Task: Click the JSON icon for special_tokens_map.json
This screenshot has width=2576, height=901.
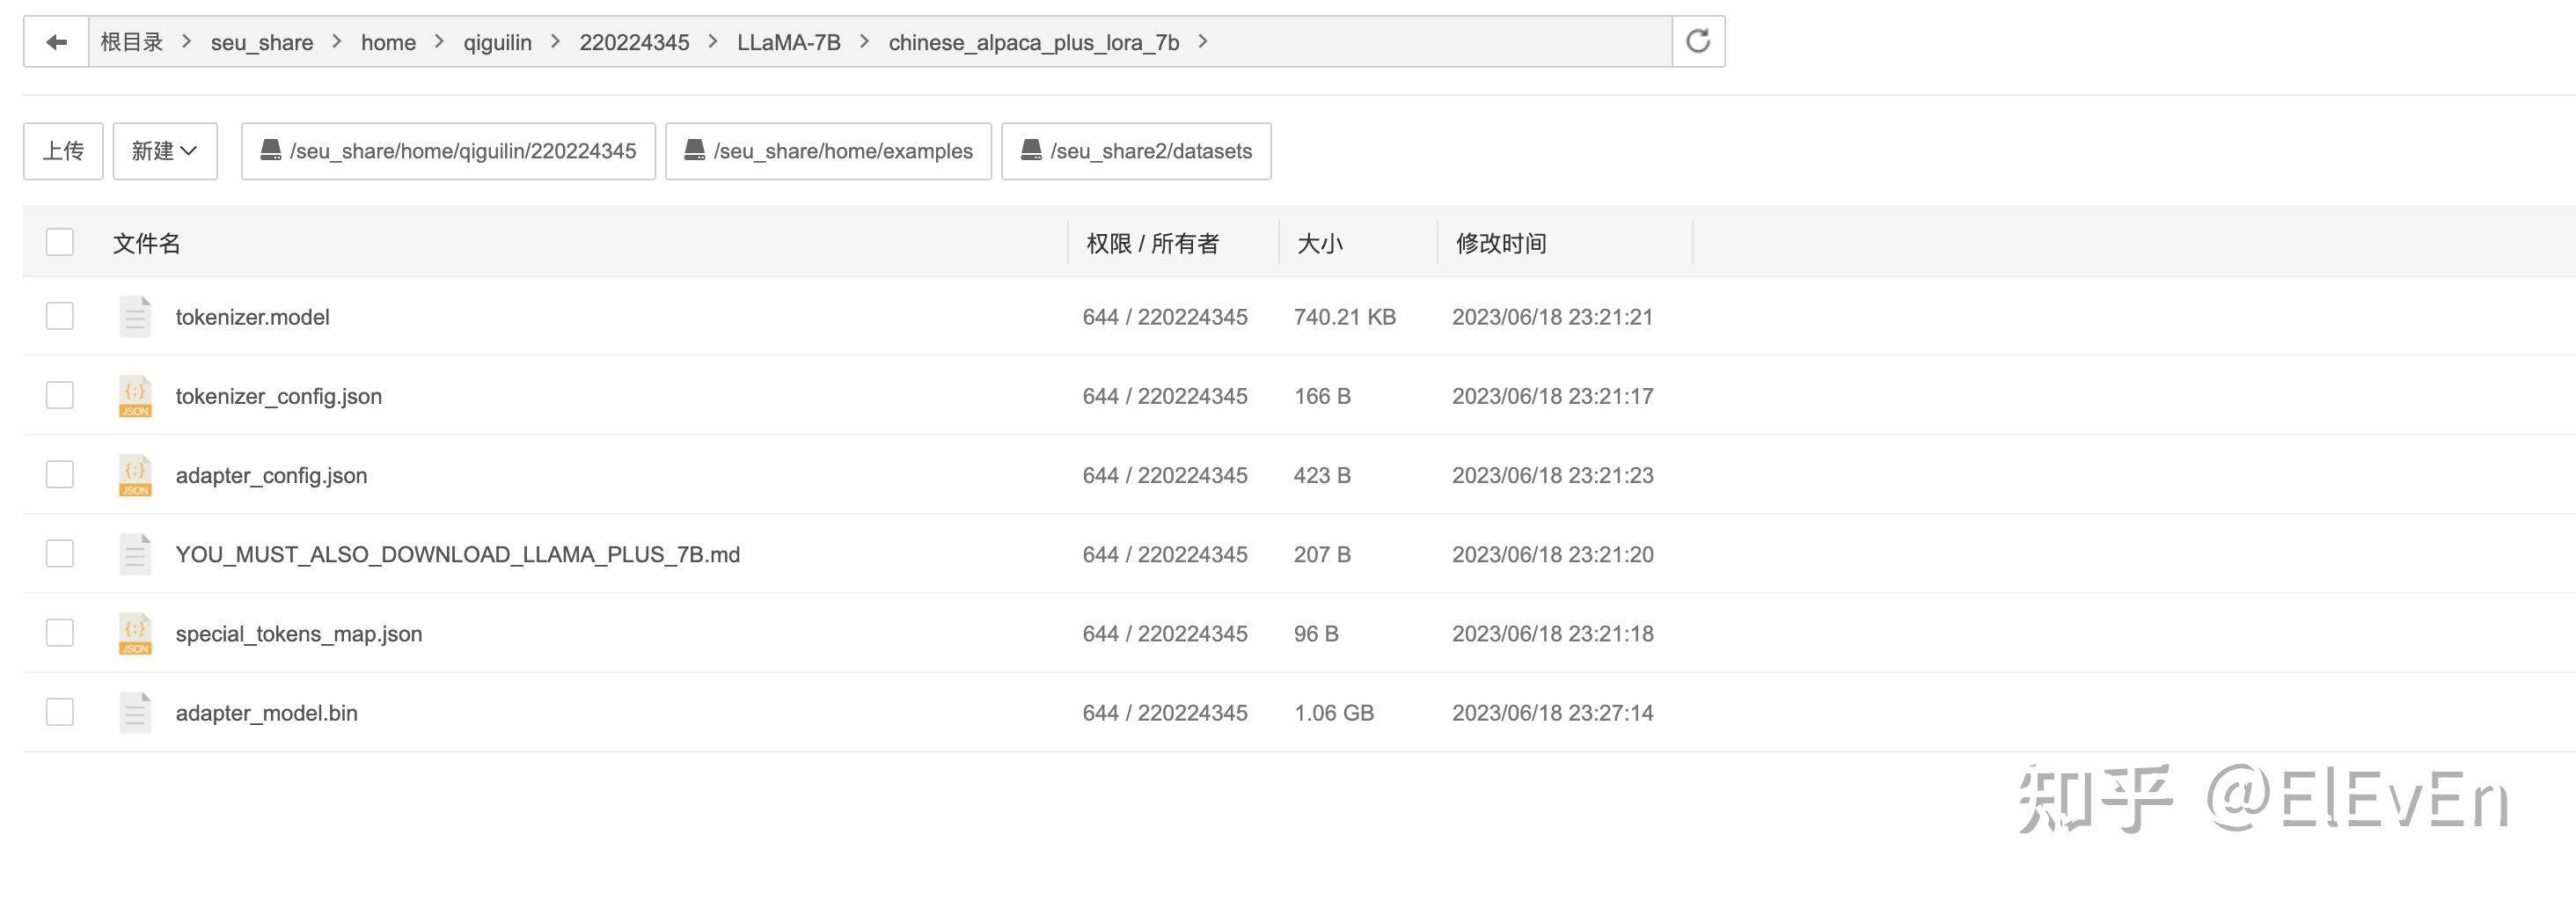Action: pos(134,632)
